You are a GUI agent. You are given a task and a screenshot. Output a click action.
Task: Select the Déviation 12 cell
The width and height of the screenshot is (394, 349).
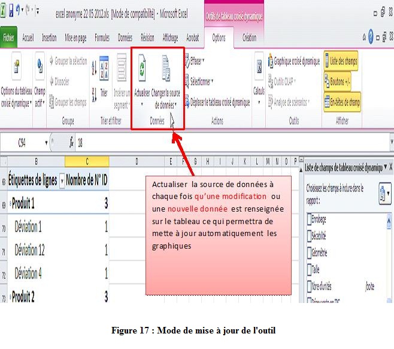click(x=36, y=250)
